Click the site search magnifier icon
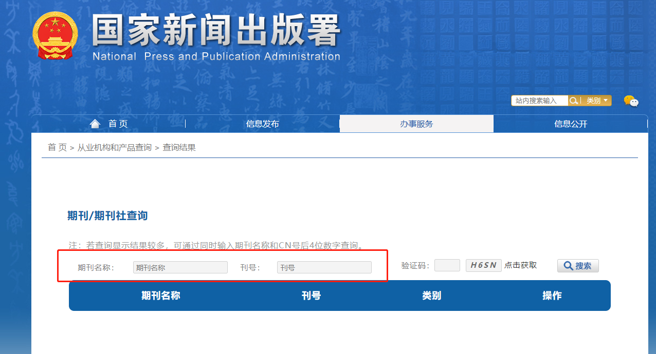Viewport: 656px width, 354px height. (574, 101)
